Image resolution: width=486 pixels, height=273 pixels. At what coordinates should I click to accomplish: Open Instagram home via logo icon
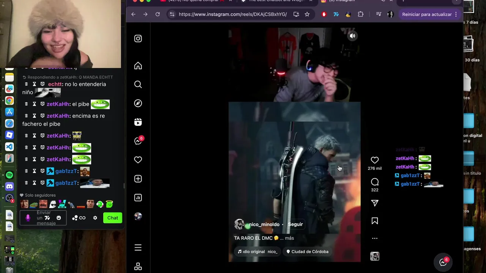[x=138, y=39]
